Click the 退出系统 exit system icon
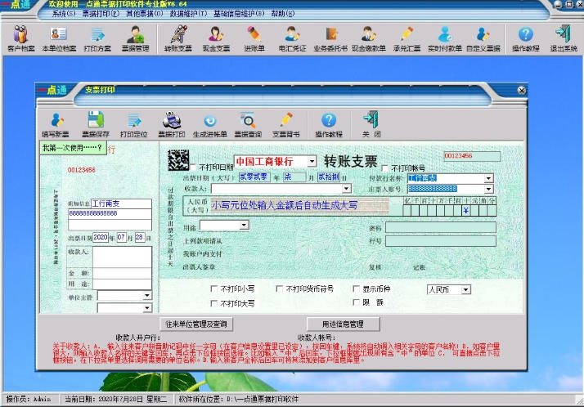Screen dimensions: 584x407 (564, 38)
